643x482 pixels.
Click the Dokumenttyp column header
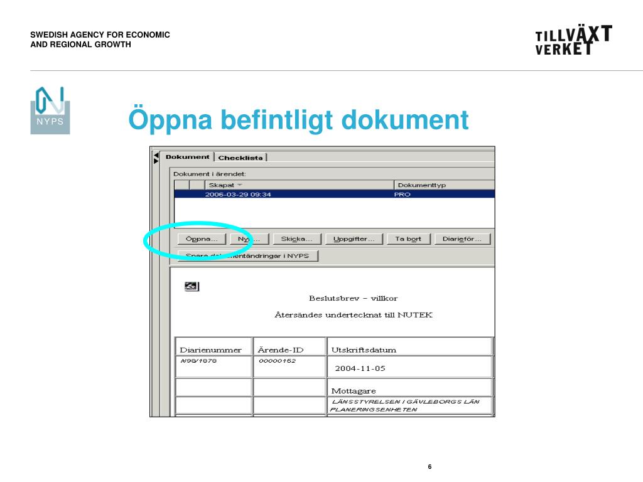[x=445, y=185]
